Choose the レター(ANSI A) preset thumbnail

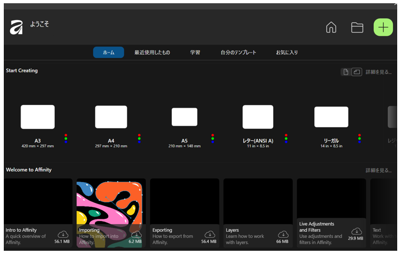click(258, 117)
